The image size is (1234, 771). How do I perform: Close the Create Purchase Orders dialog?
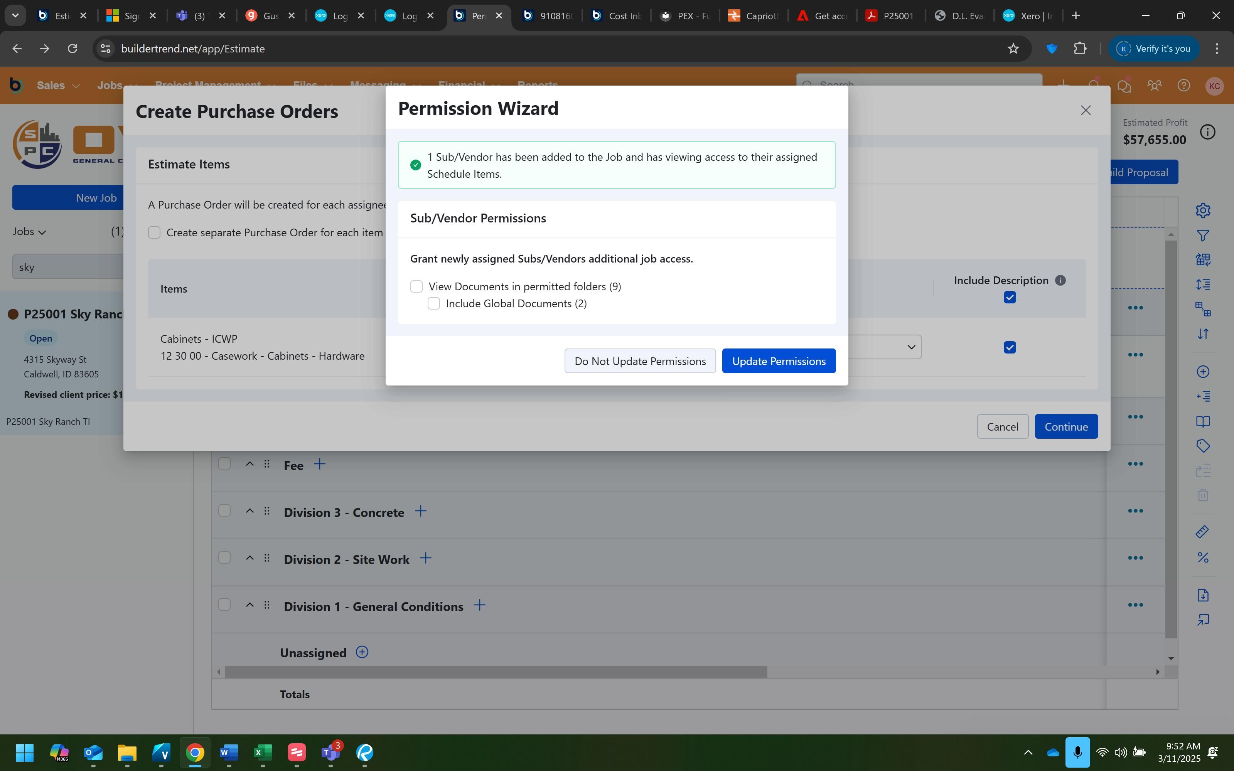tap(1086, 111)
